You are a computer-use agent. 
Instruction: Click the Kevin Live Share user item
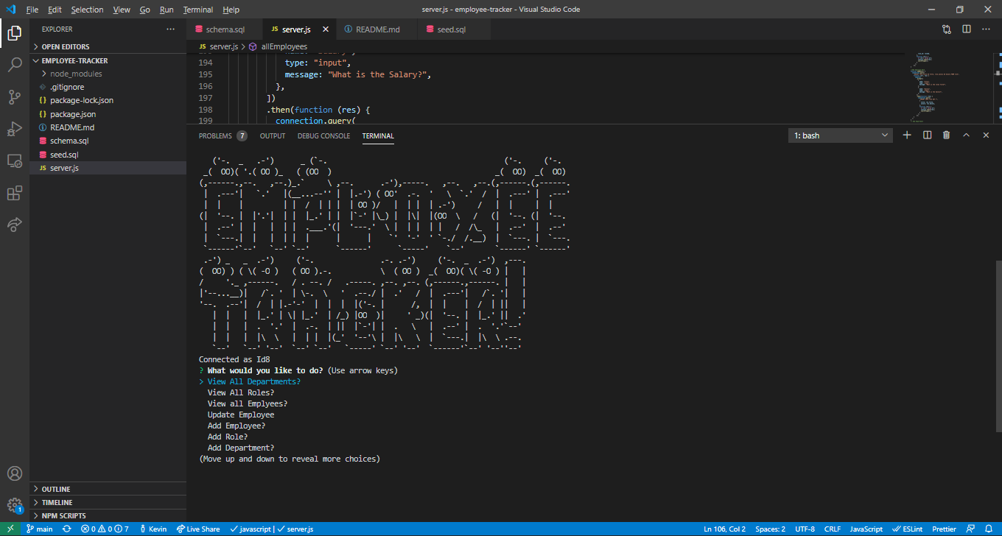(x=152, y=529)
